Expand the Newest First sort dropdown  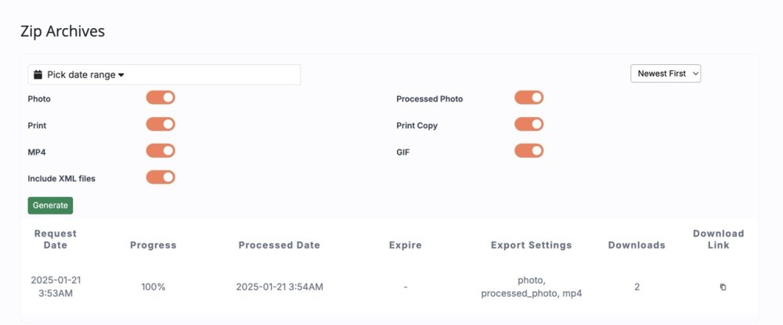666,73
